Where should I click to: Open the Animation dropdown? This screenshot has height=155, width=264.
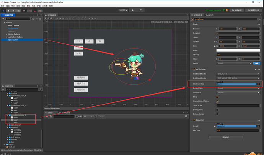[x=238, y=92]
